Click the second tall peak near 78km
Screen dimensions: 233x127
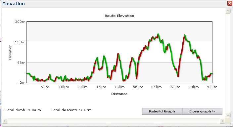185,35
